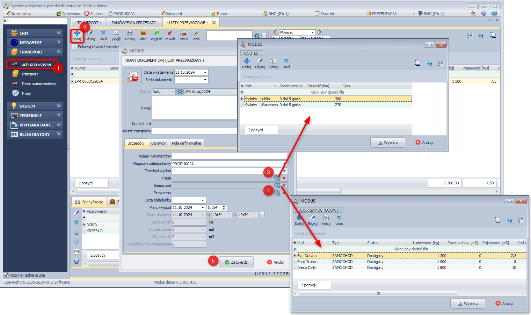Check the box beside Plan. dostawa time range
The image size is (531, 315).
pyautogui.click(x=262, y=215)
